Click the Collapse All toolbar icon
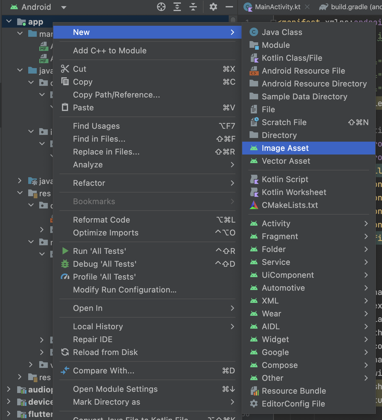Screen dimensions: 382x420 (193, 7)
